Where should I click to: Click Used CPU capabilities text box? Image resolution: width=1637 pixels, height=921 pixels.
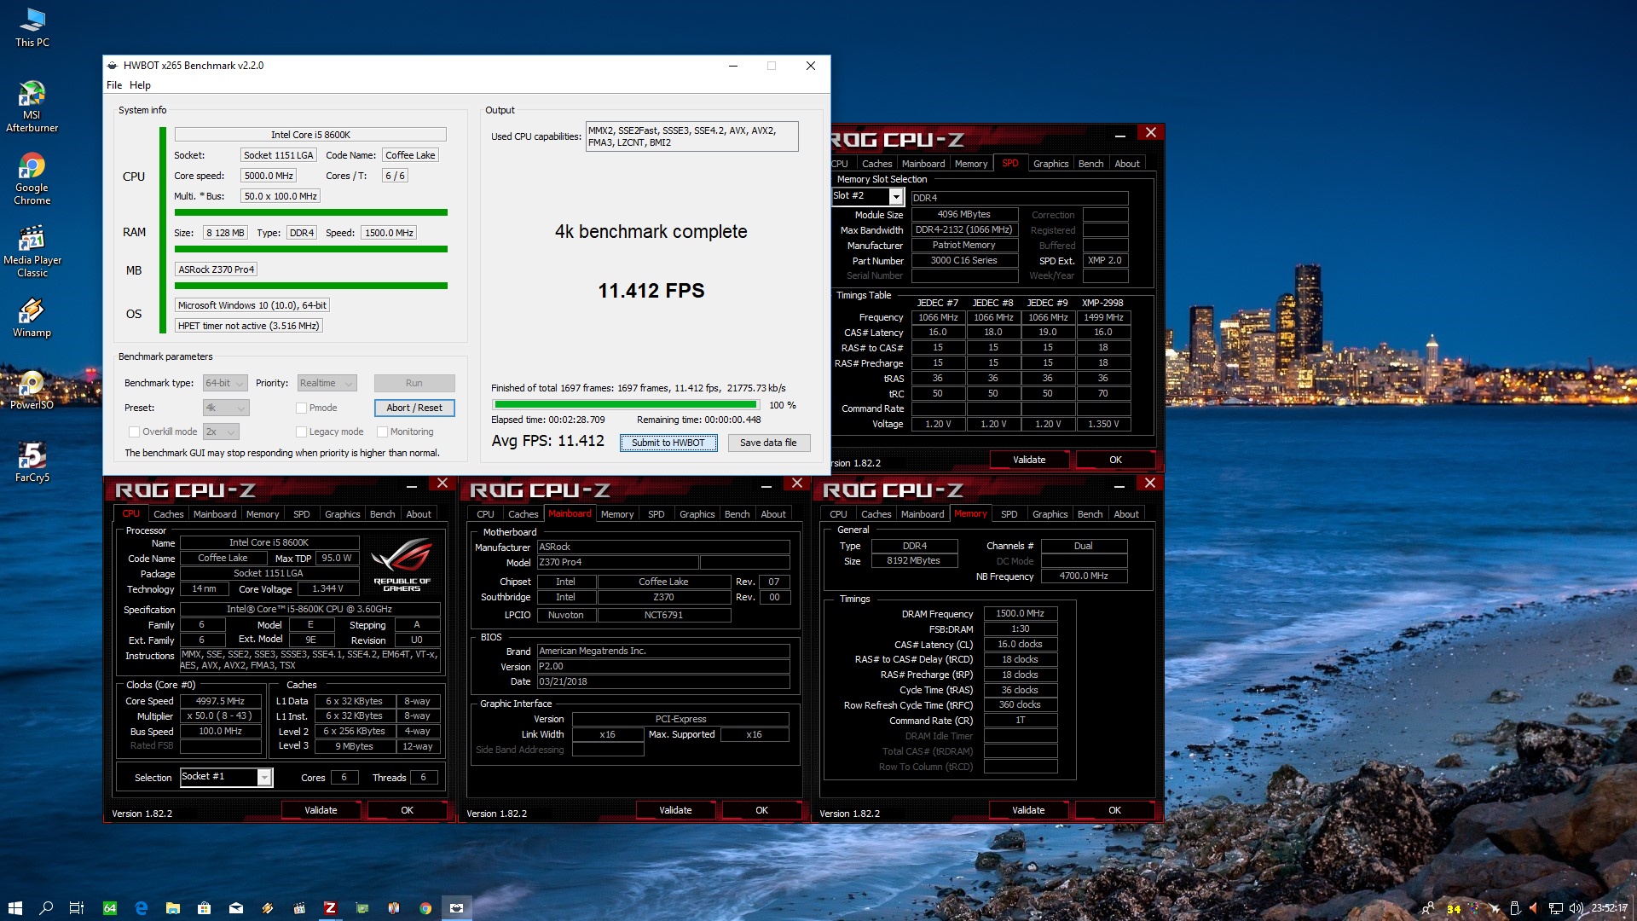pyautogui.click(x=691, y=136)
